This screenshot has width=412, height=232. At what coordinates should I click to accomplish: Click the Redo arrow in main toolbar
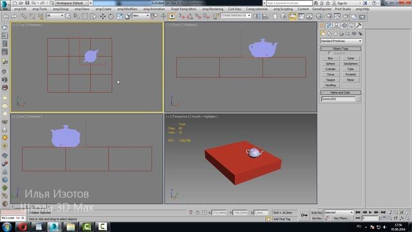click(x=14, y=16)
